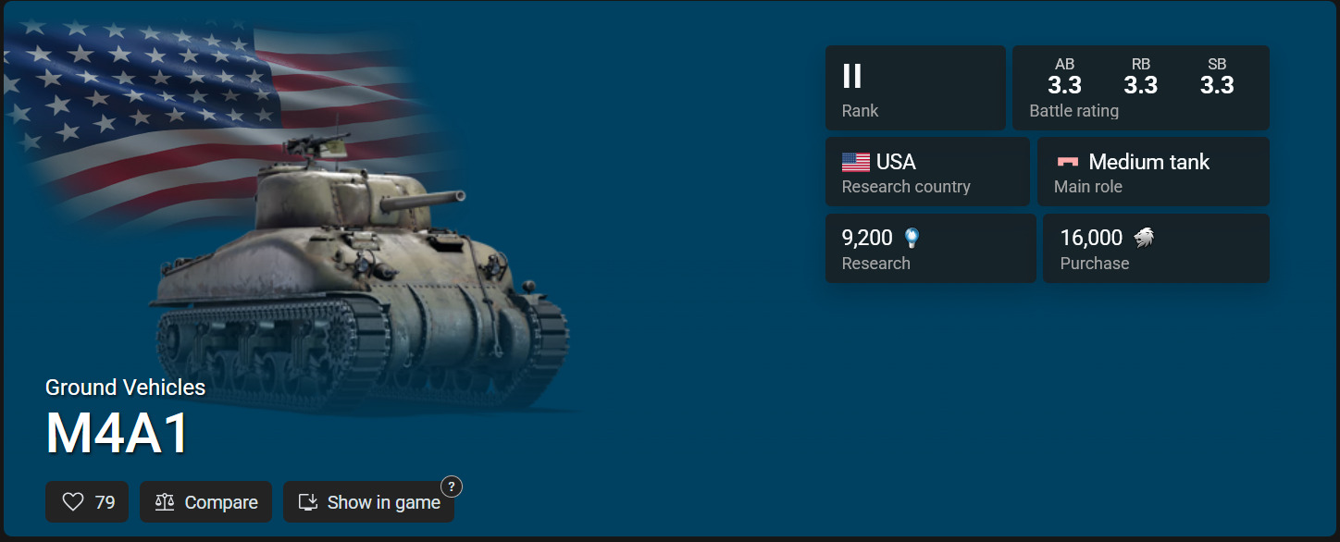
Task: Select the Show in game button
Action: [x=368, y=502]
